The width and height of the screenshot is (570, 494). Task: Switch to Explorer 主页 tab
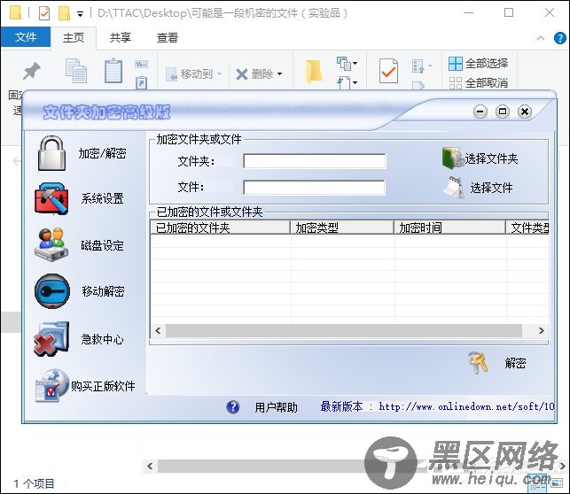[74, 37]
